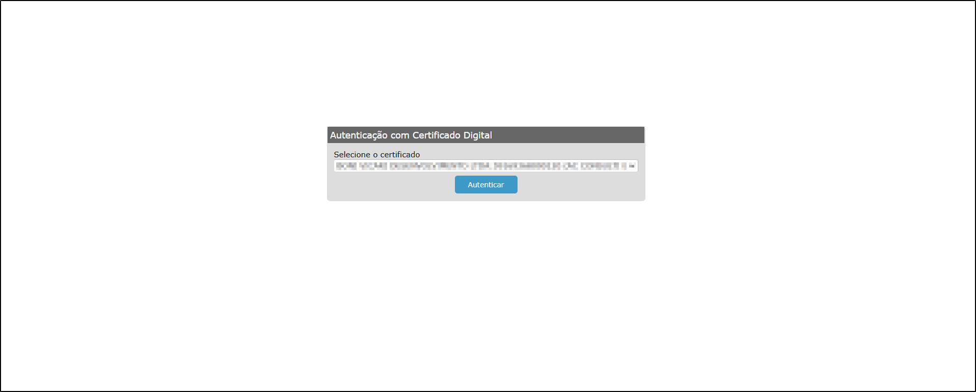Image resolution: width=976 pixels, height=392 pixels.
Task: Click the word 'Digital' in the dialog header
Action: tap(478, 135)
